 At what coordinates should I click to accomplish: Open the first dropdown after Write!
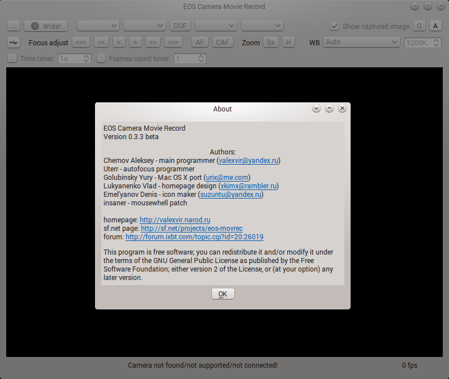pos(98,26)
